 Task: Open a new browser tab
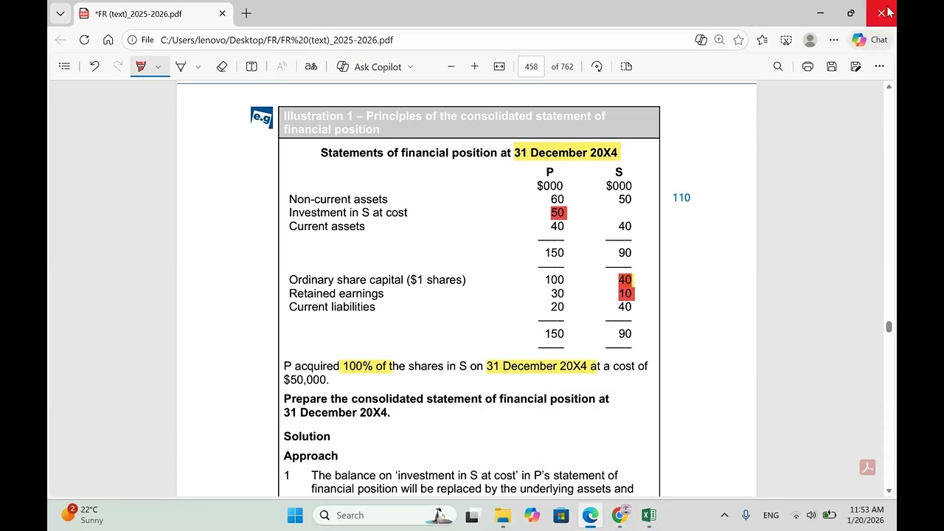246,13
